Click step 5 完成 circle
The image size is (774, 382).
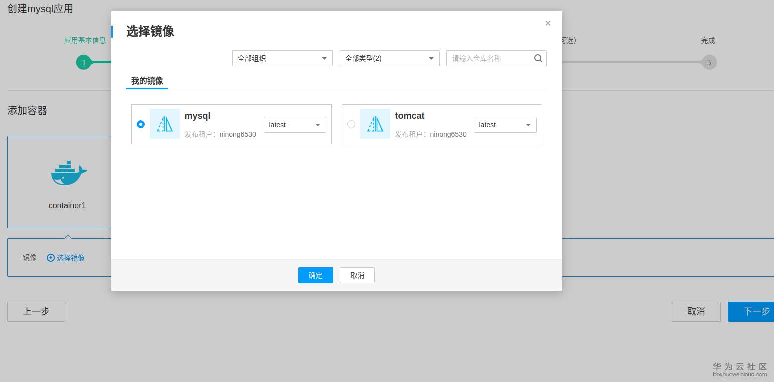click(x=709, y=62)
